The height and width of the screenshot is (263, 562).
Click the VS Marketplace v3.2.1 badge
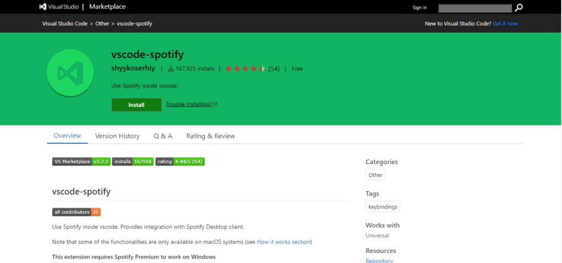tap(81, 162)
